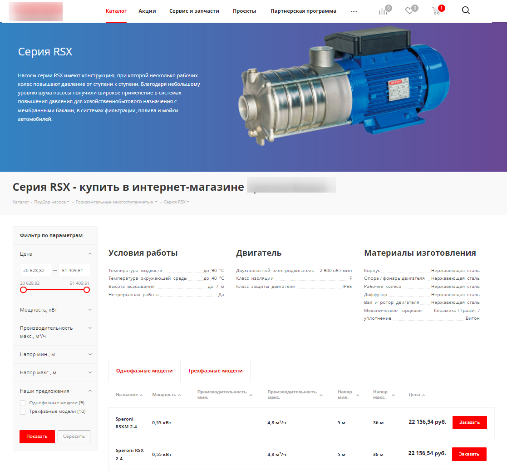Expand the Мощность, кВт filter

pos(90,310)
